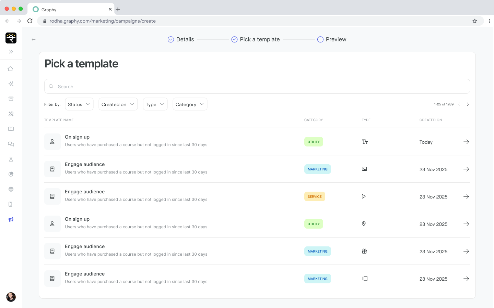Bookmark this page with star icon
The width and height of the screenshot is (494, 308).
[475, 21]
